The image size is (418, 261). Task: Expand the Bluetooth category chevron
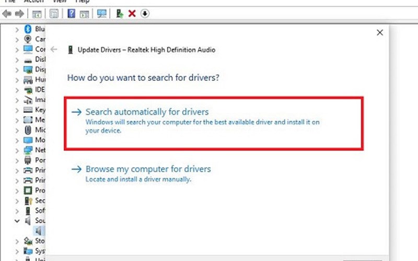[17, 30]
